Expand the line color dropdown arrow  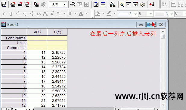pos(114,14)
